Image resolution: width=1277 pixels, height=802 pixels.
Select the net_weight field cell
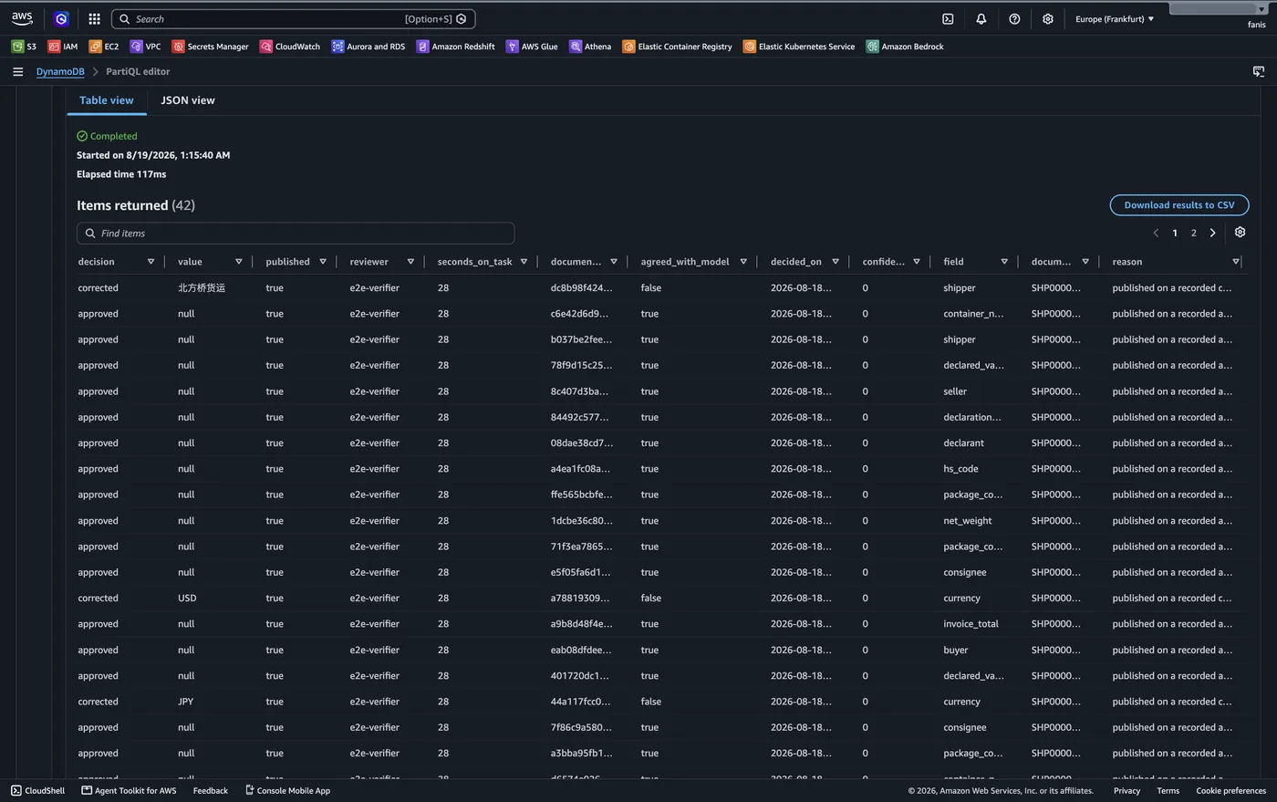[x=968, y=521]
